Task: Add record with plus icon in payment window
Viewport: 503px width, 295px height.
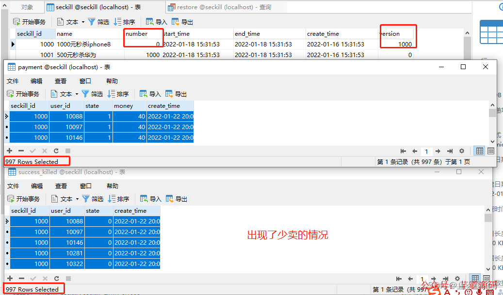Action: 10,151
